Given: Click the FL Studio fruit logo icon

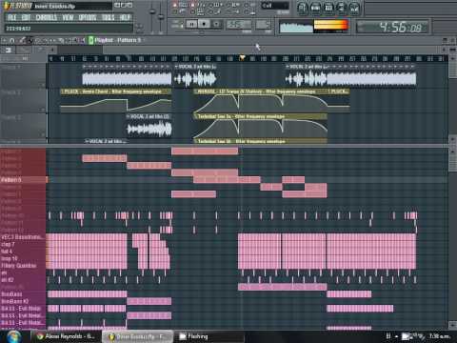Looking at the screenshot, I should click(x=8, y=6).
